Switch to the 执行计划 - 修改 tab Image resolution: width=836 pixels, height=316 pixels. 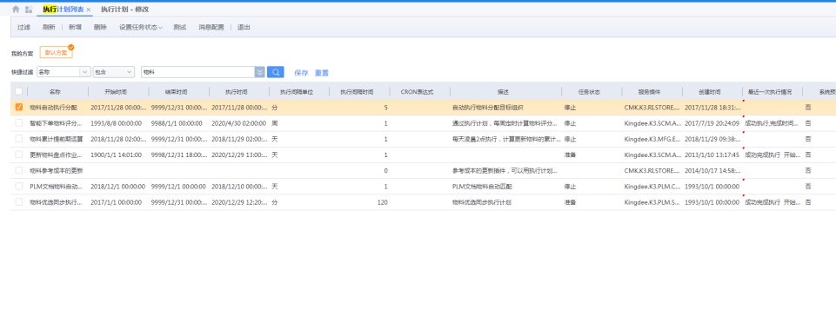[124, 9]
